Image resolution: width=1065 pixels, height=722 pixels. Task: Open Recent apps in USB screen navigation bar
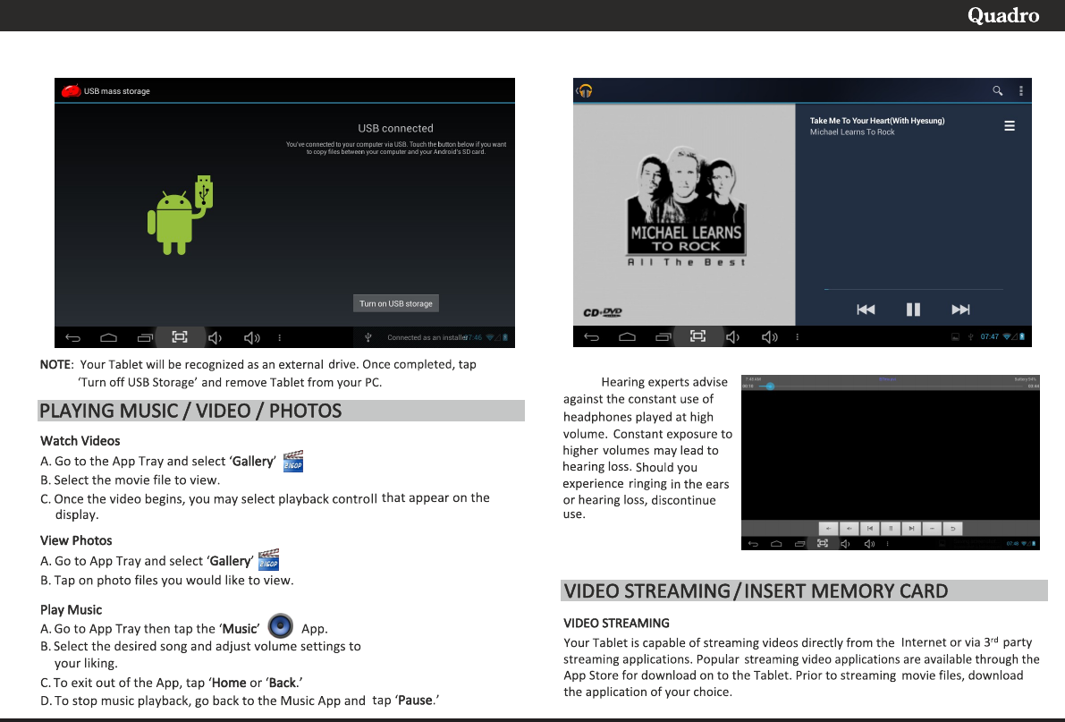coord(146,337)
